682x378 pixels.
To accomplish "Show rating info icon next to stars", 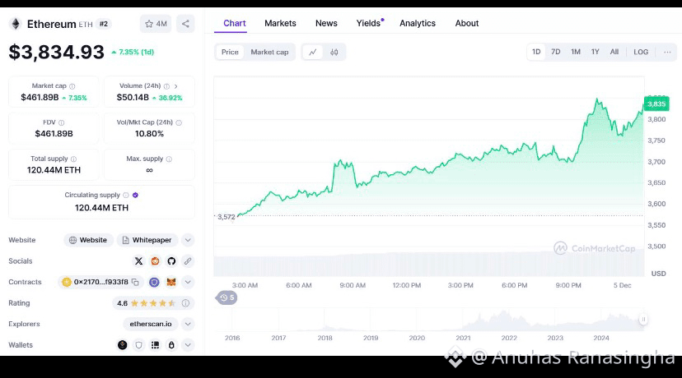I will click(x=185, y=303).
